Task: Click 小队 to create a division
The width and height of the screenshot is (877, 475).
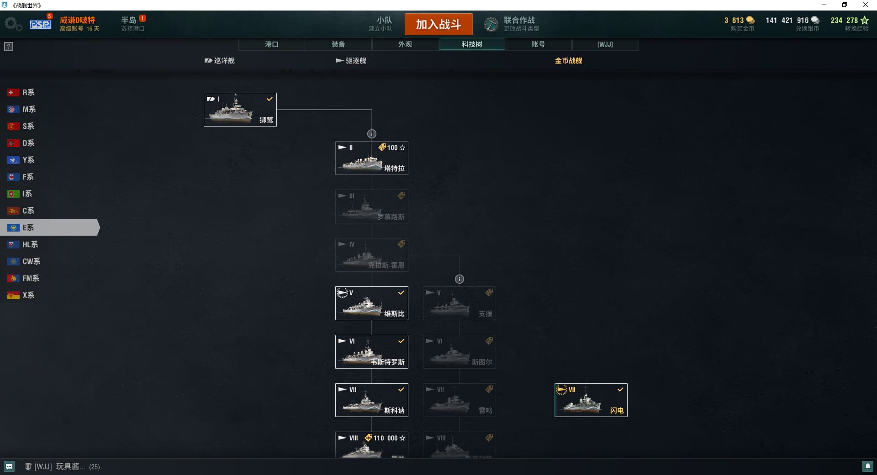Action: (380, 24)
